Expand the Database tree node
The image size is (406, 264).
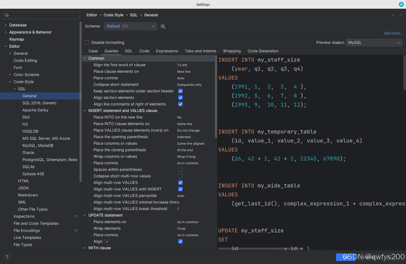[x=6, y=25]
